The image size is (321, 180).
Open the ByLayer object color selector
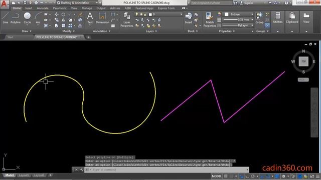[x=238, y=14]
